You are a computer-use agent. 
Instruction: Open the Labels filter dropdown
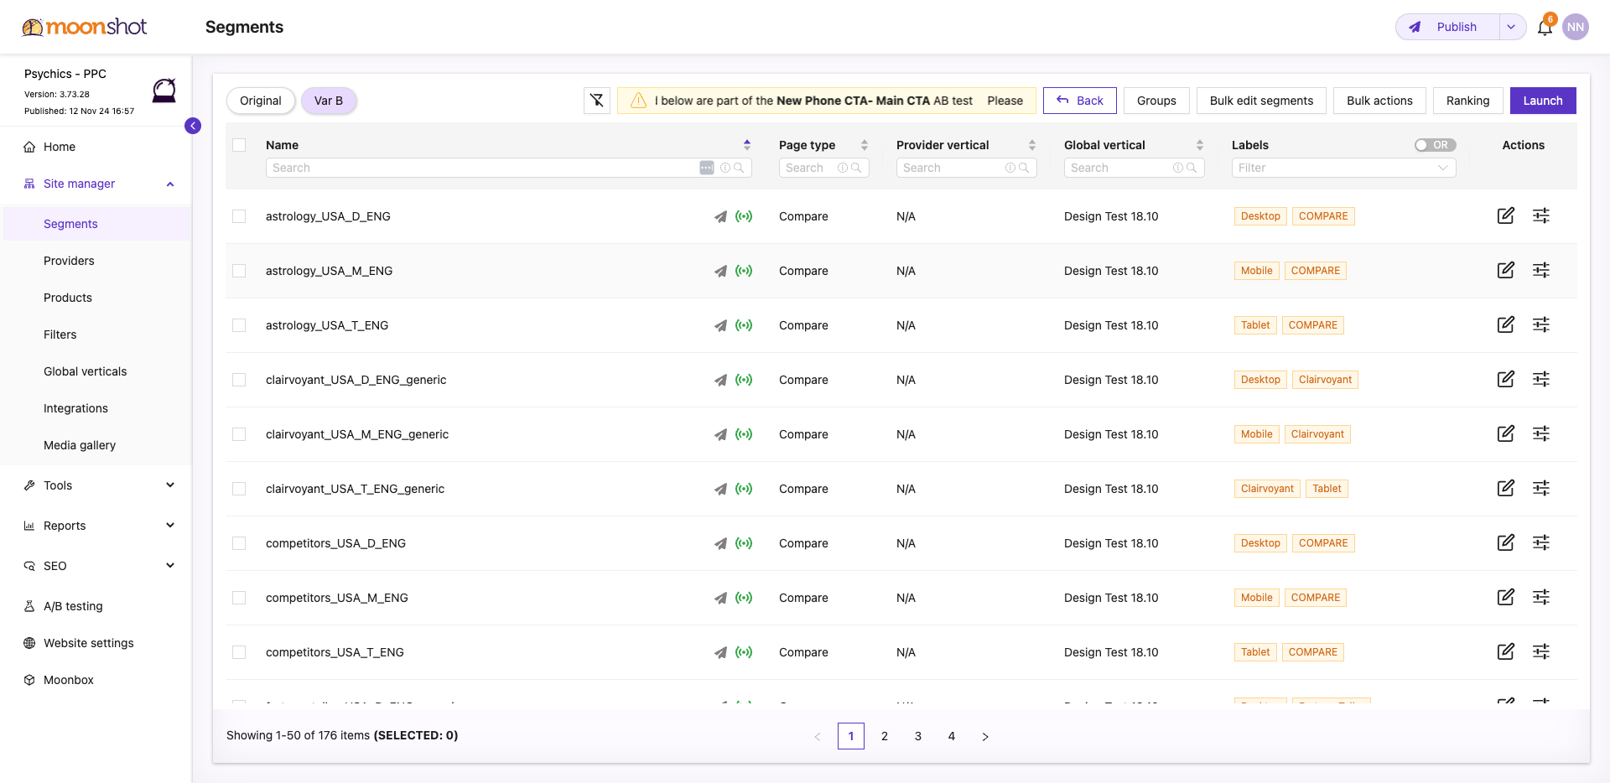click(1343, 168)
